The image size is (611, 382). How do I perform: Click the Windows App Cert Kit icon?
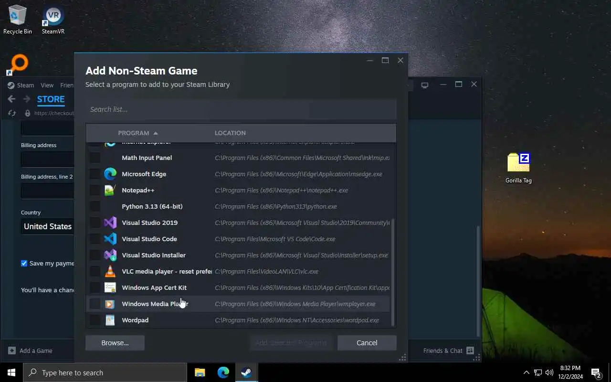point(110,287)
